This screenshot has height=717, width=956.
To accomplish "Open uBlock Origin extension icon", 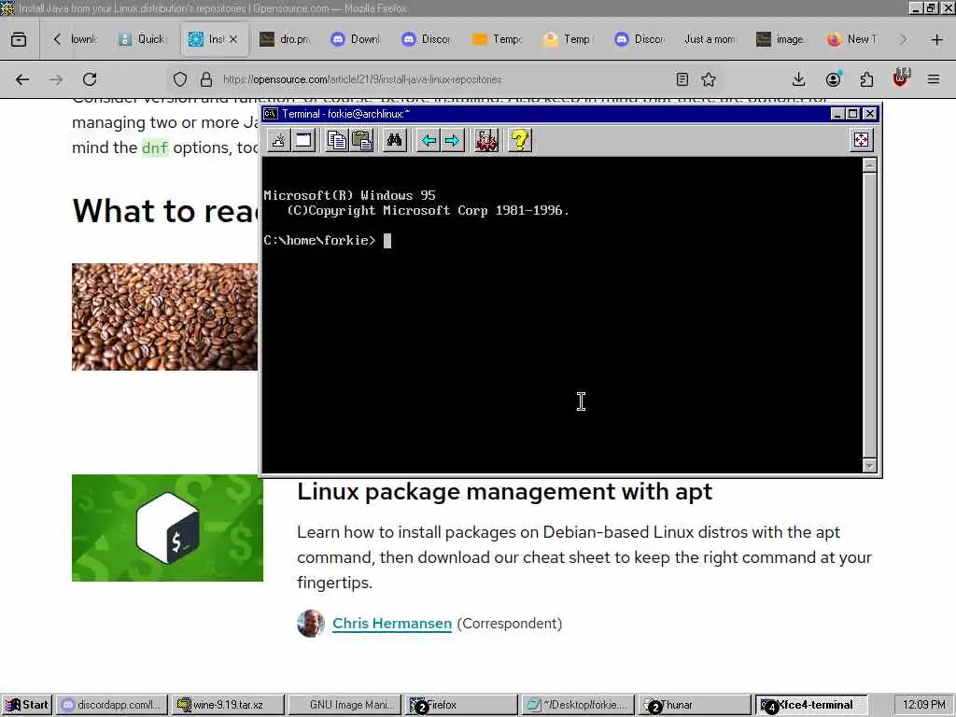I will [901, 78].
